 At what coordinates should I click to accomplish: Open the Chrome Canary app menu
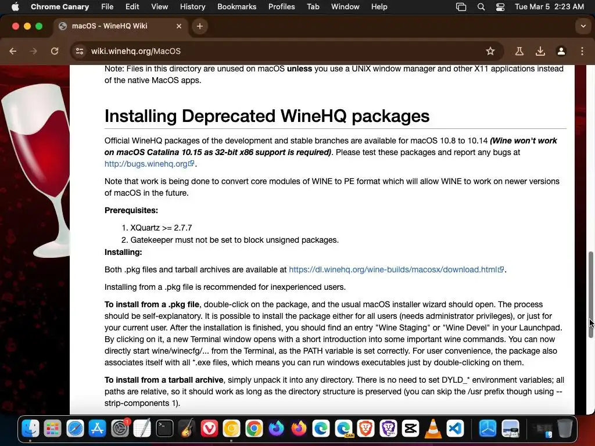pos(60,6)
